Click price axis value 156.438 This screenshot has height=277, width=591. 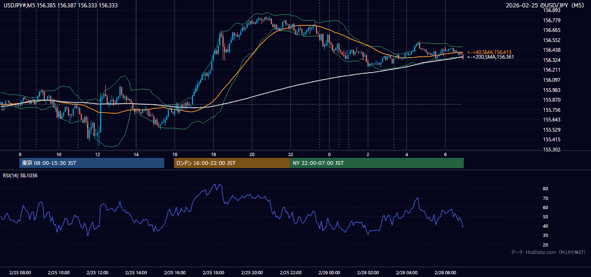[x=552, y=50]
